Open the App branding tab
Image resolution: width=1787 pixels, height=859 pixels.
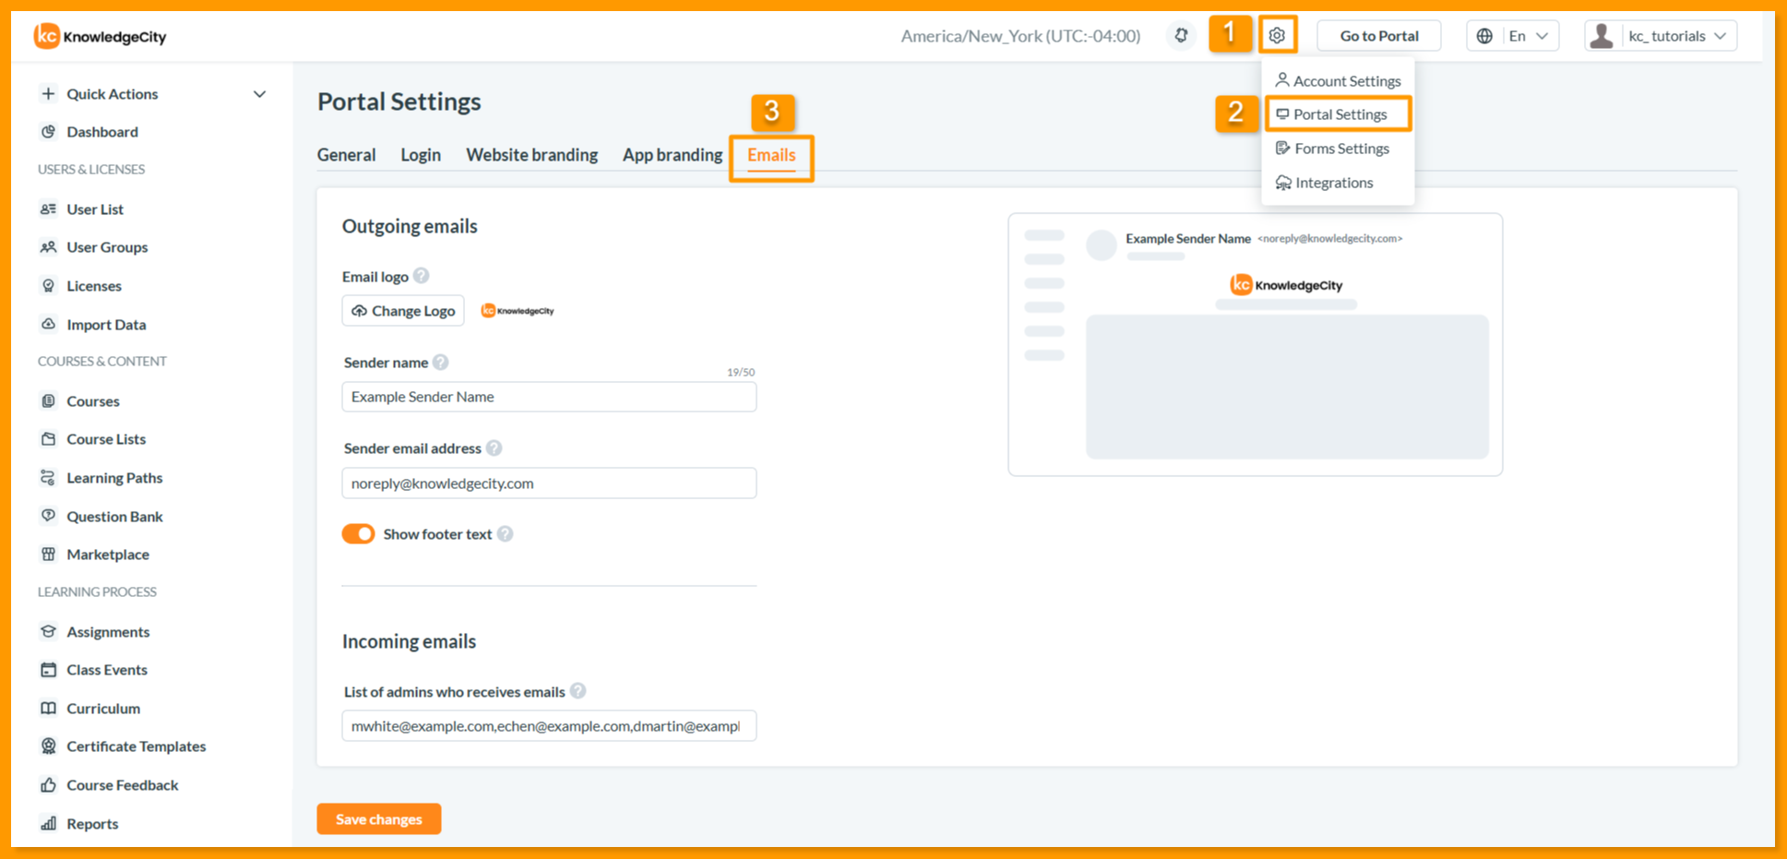[x=673, y=155]
